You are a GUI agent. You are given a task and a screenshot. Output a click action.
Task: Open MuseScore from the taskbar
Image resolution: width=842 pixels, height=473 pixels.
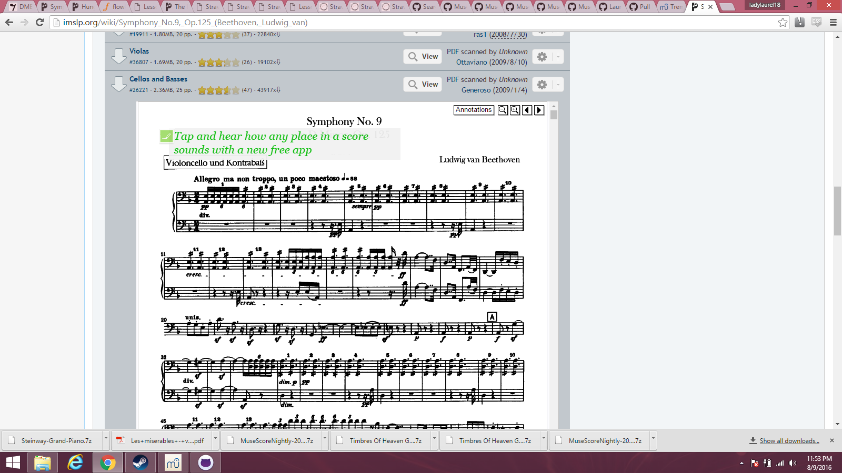pos(173,462)
